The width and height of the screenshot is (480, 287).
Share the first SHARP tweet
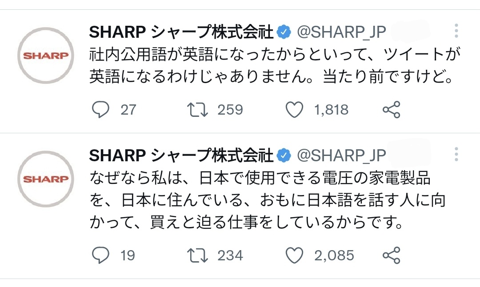click(391, 109)
